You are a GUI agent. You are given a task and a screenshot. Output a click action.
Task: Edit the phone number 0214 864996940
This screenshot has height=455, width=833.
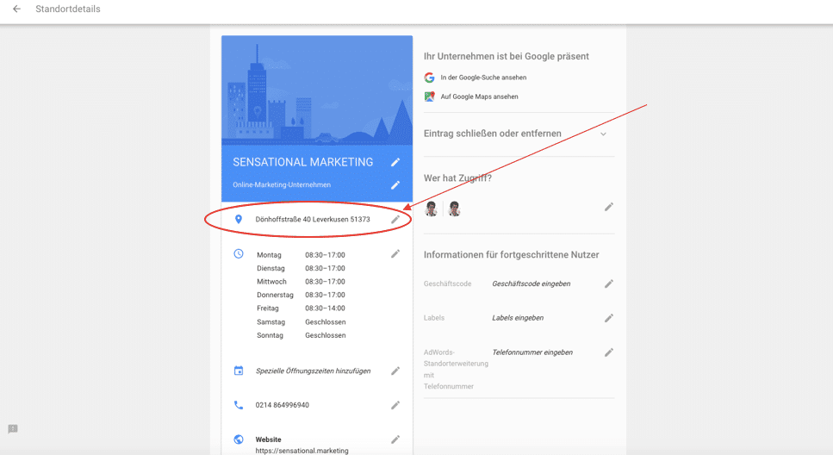pyautogui.click(x=395, y=405)
